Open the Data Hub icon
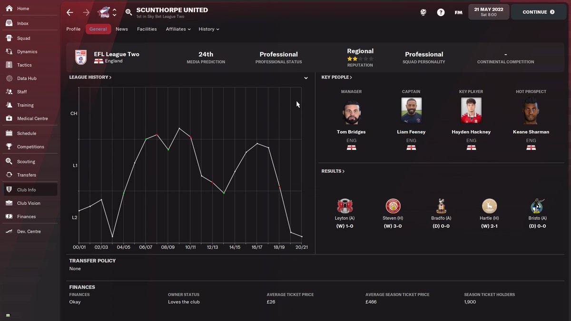 pos(9,78)
